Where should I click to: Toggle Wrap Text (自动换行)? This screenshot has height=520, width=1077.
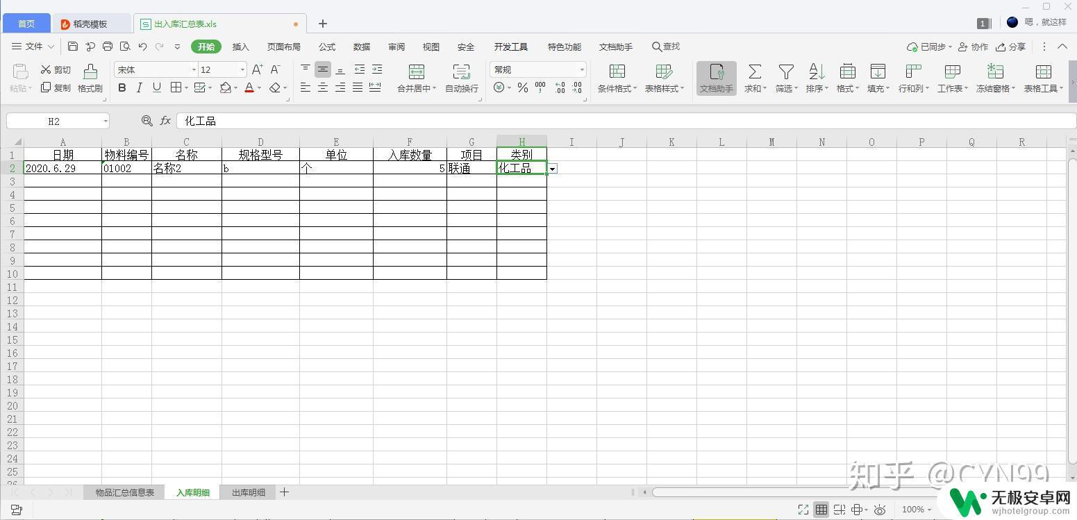(462, 78)
